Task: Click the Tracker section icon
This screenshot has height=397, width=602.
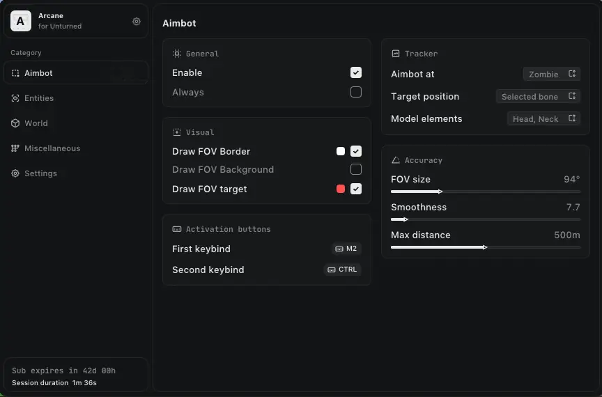Action: (396, 54)
